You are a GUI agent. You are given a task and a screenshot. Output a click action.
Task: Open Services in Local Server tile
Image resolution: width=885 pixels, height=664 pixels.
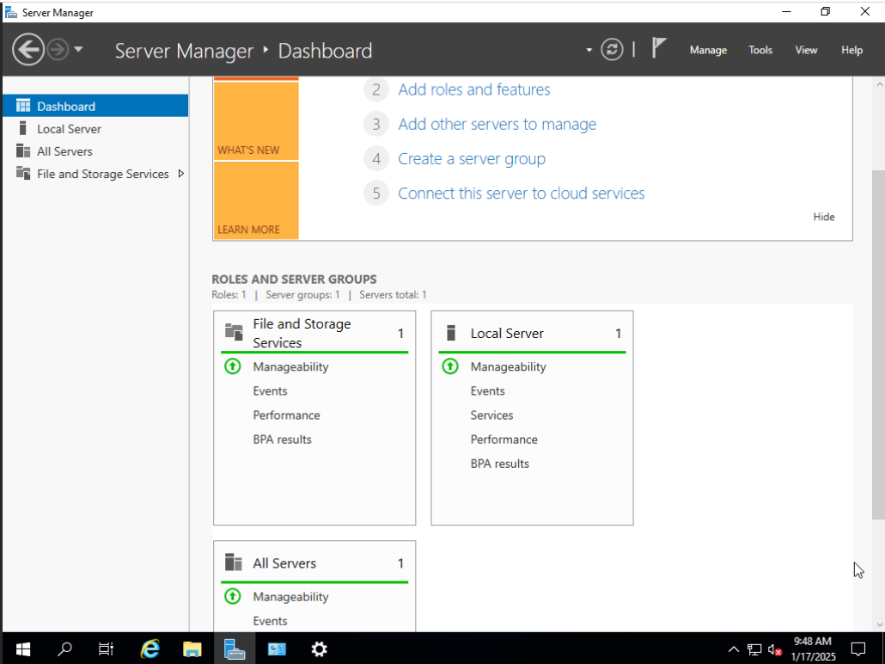(491, 415)
